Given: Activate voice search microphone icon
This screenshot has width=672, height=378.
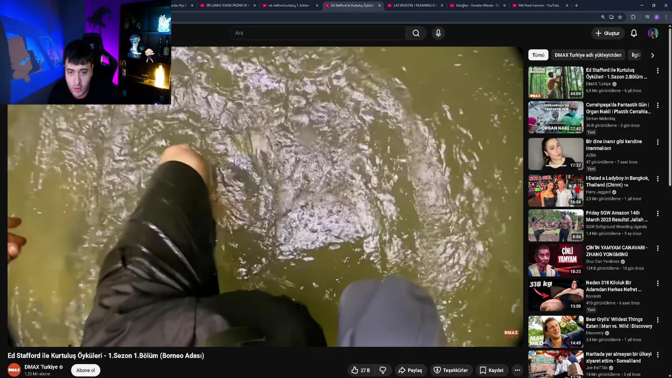Looking at the screenshot, I should point(438,33).
